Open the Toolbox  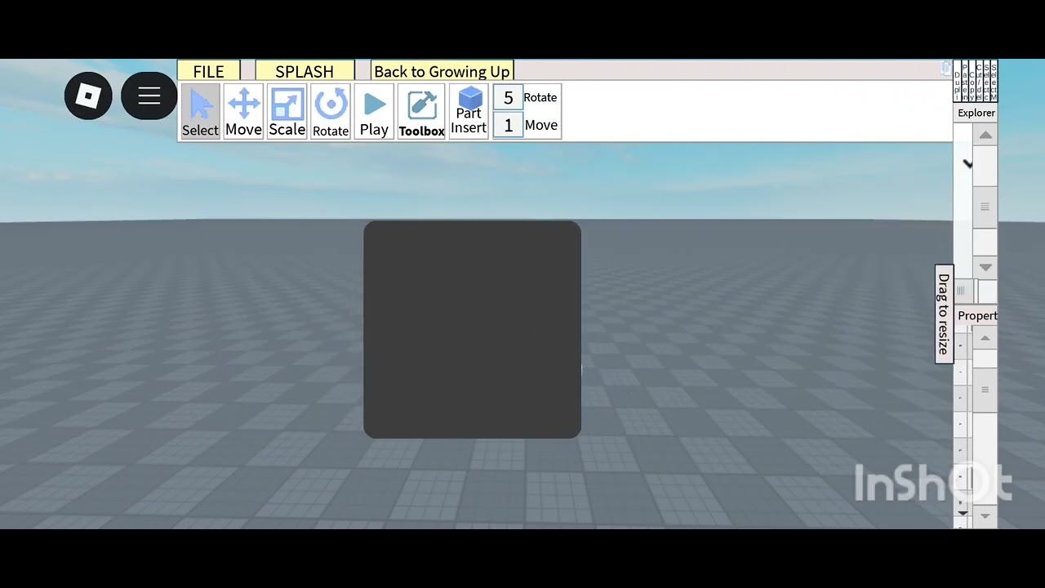point(421,111)
